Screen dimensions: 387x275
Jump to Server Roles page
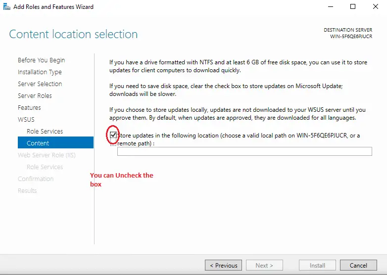coord(35,95)
